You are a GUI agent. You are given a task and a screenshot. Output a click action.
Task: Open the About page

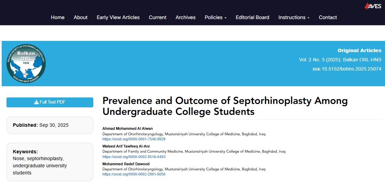81,17
